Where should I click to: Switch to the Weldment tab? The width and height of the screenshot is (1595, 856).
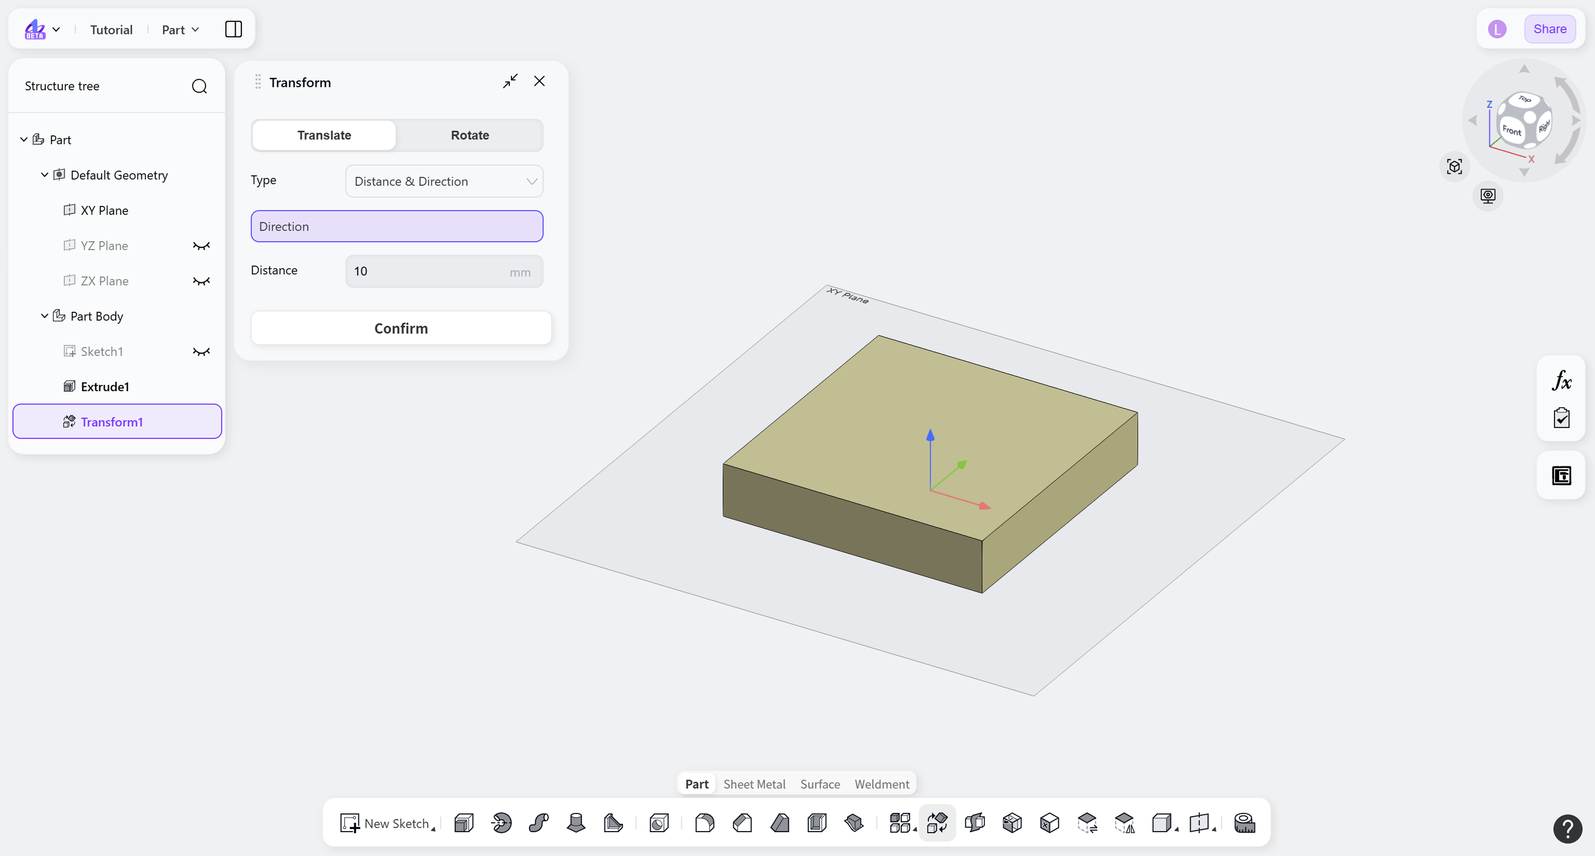(x=882, y=784)
